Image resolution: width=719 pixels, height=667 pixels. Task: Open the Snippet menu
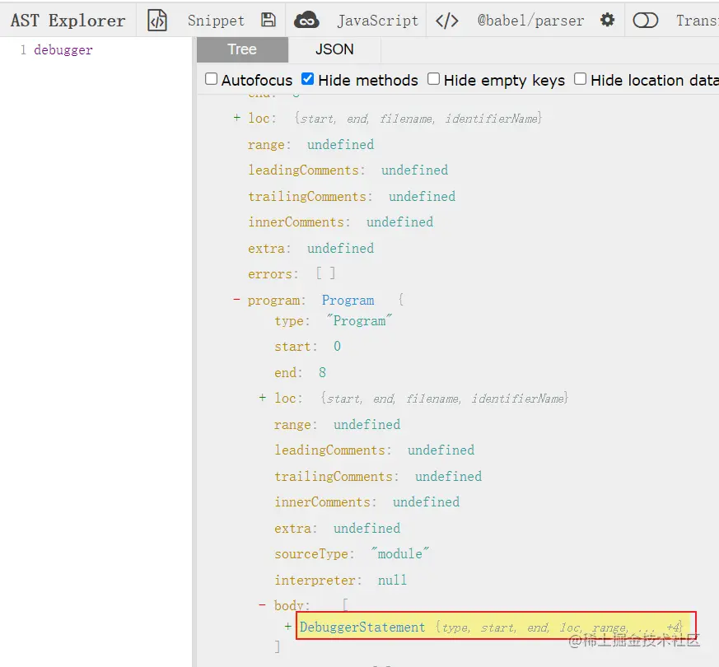click(216, 21)
